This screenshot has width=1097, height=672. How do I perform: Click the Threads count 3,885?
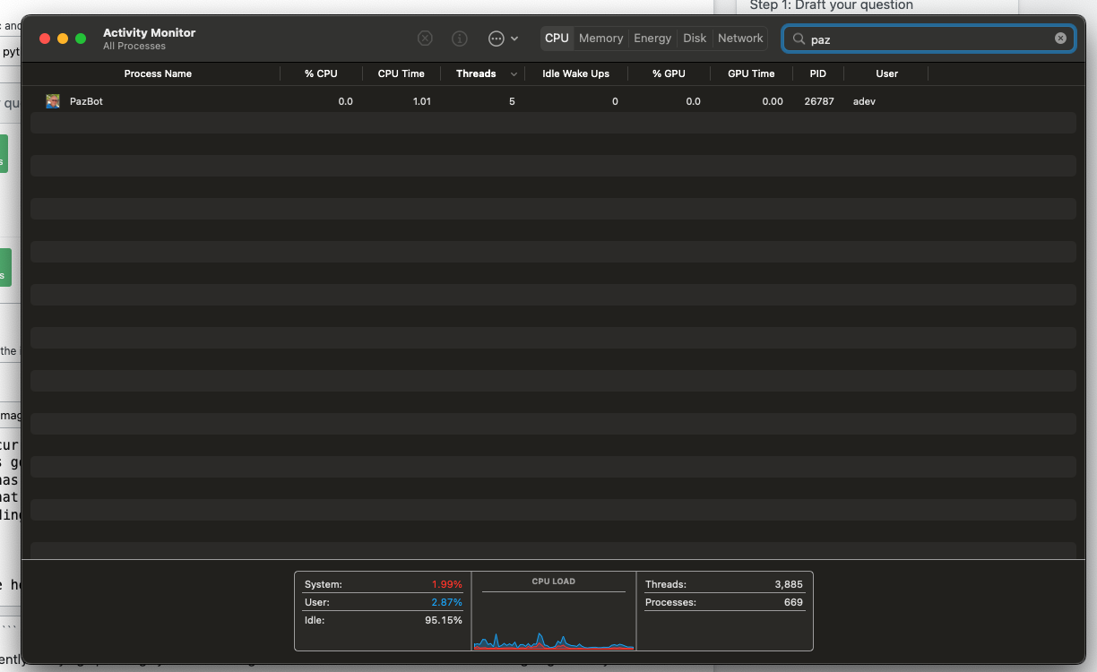[789, 584]
